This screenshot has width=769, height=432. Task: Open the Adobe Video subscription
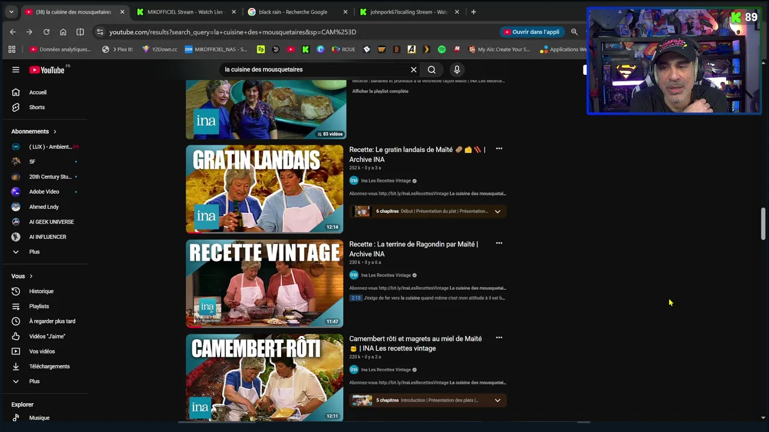(x=44, y=192)
